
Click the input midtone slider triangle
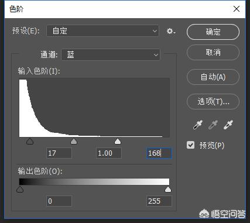pyautogui.click(x=74, y=141)
